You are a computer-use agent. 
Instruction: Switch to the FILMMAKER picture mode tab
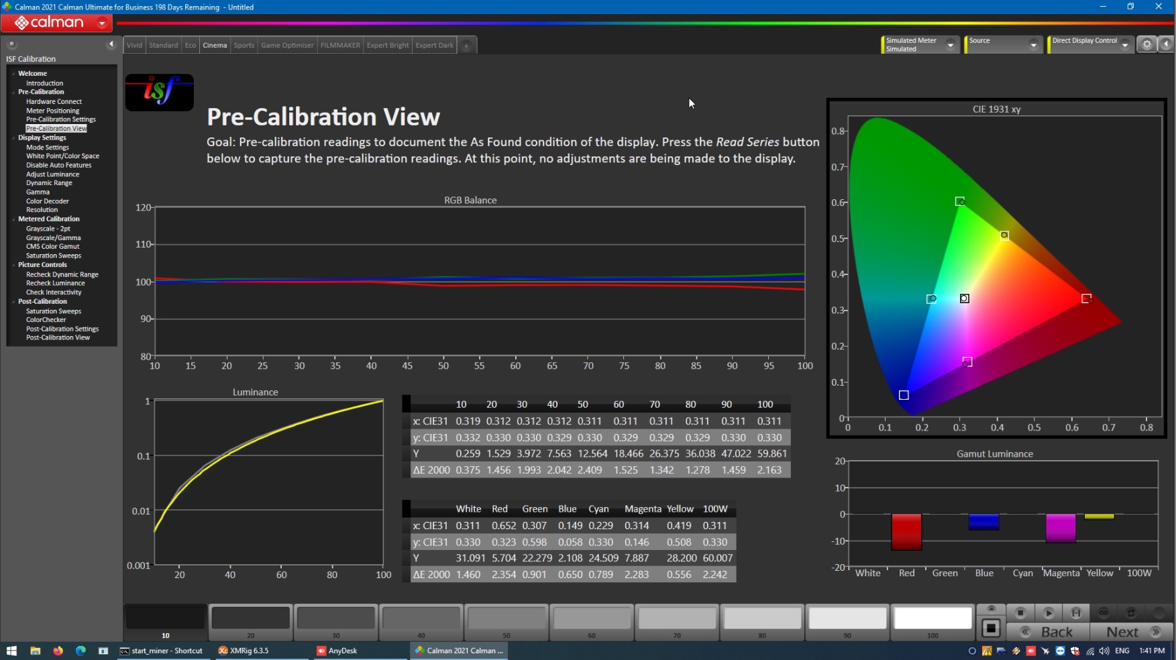pos(340,46)
